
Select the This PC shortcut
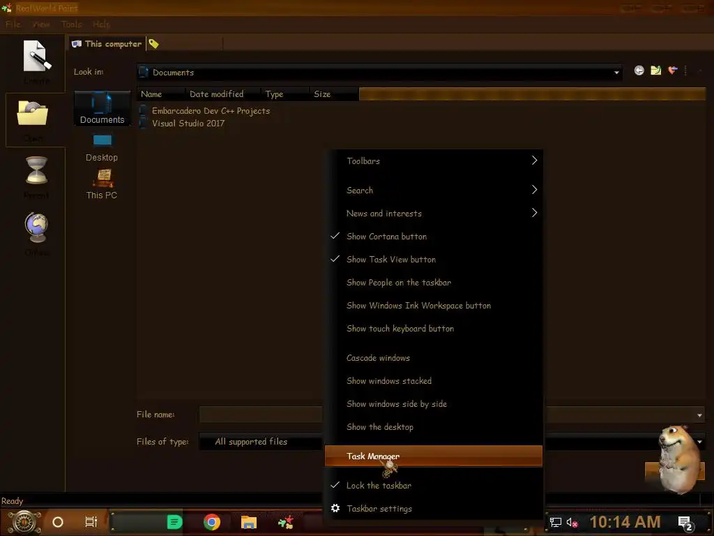[102, 184]
